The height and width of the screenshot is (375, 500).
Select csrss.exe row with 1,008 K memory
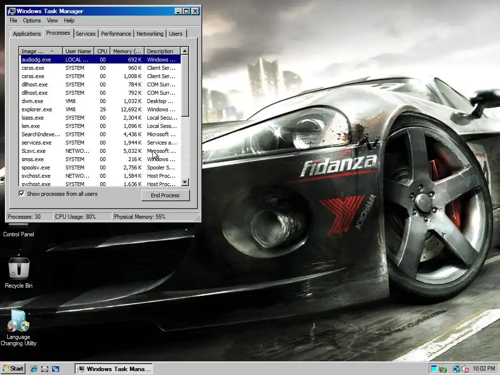tap(100, 76)
